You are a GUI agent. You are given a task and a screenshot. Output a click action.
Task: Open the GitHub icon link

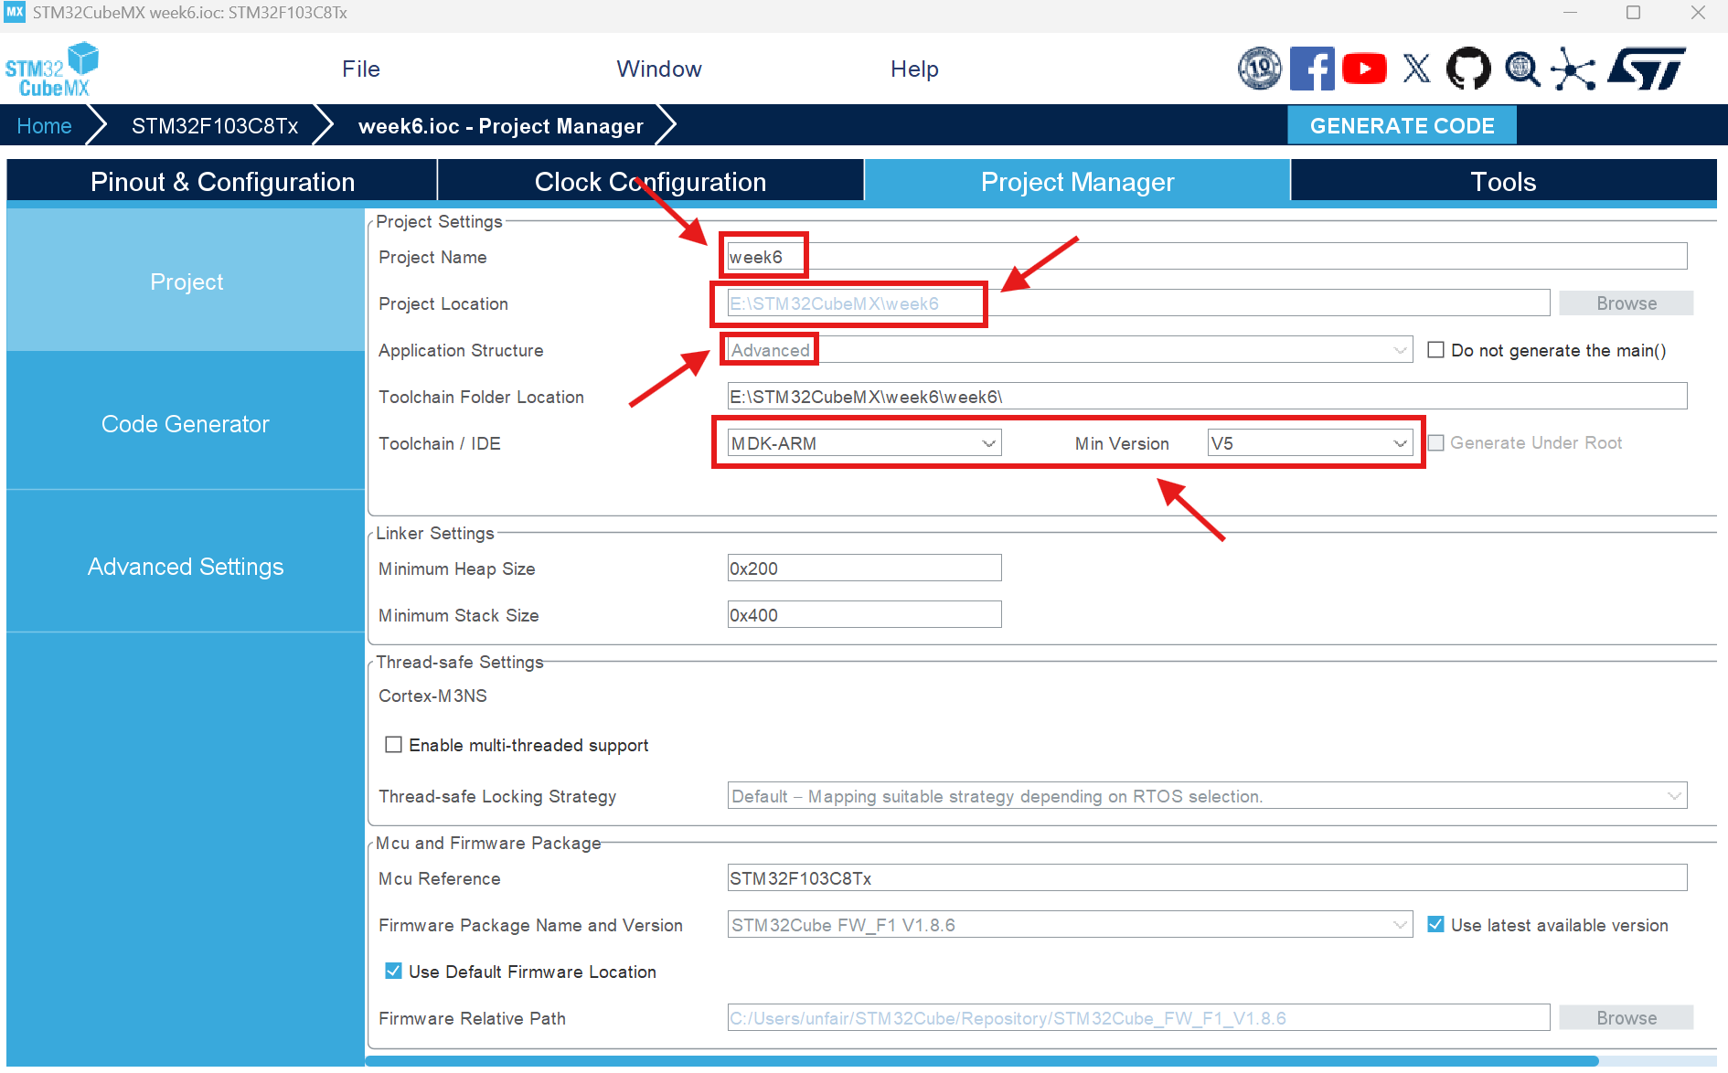[1468, 69]
